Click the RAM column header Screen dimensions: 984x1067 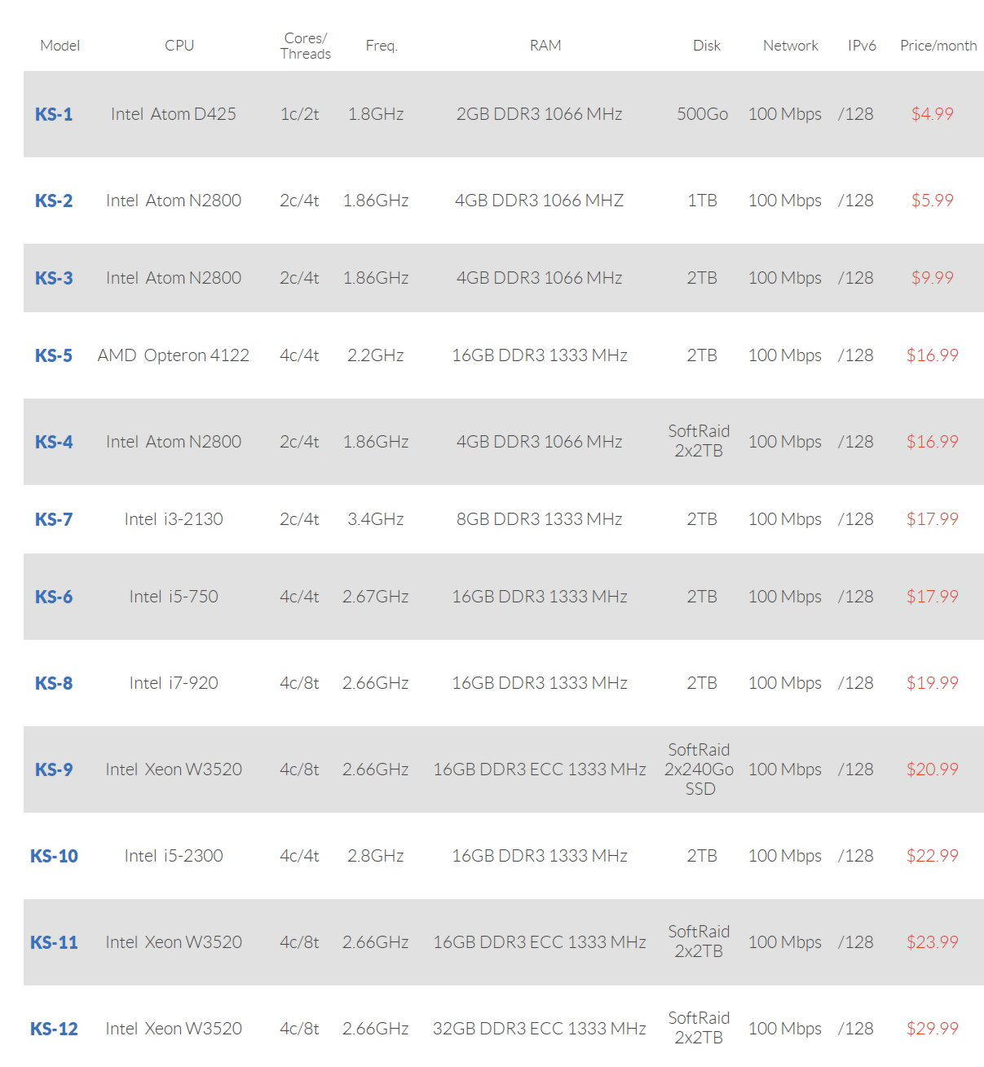tap(545, 46)
